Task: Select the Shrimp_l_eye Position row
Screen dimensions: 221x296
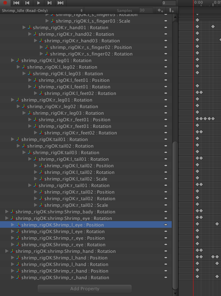Action: click(x=86, y=224)
